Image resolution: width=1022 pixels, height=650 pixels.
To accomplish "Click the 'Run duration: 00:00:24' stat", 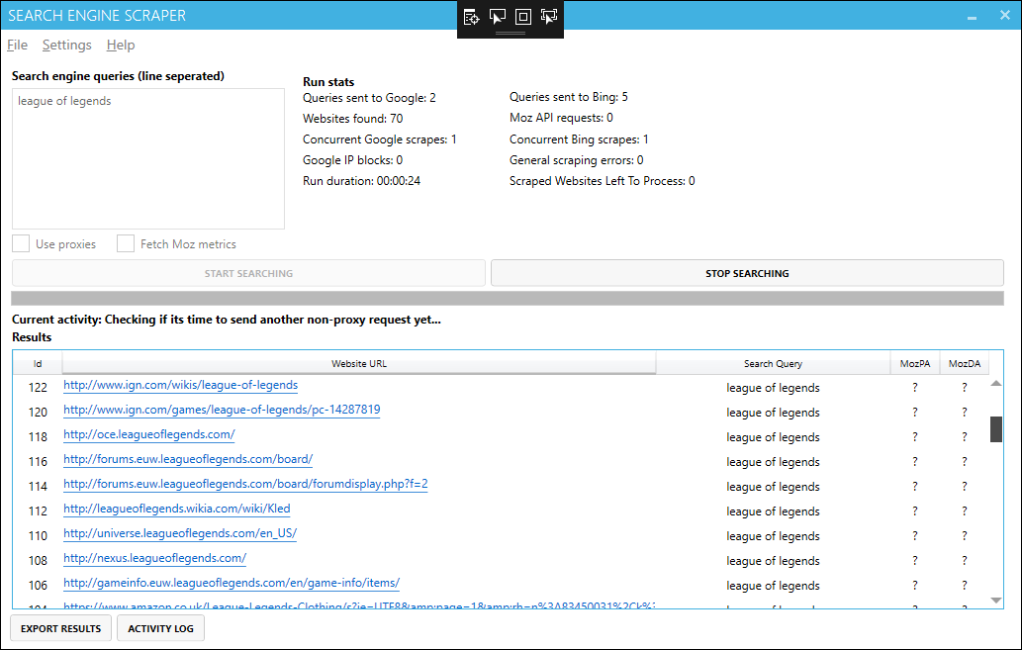I will (361, 181).
